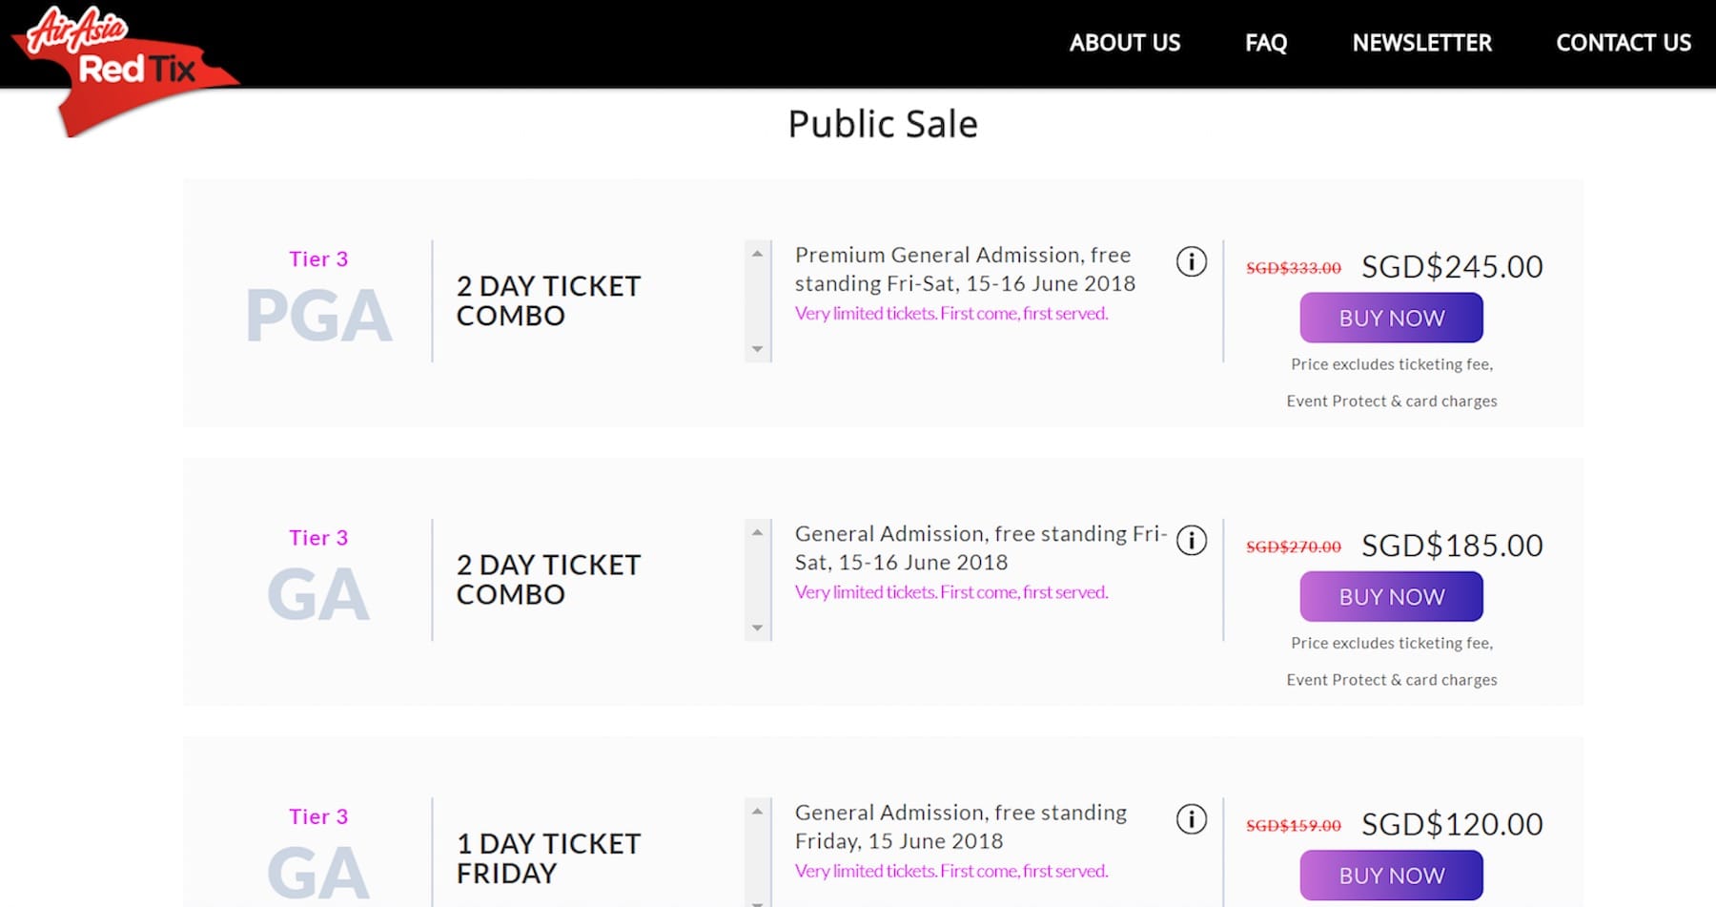Click the Public Sale heading
The height and width of the screenshot is (907, 1716).
(x=883, y=124)
